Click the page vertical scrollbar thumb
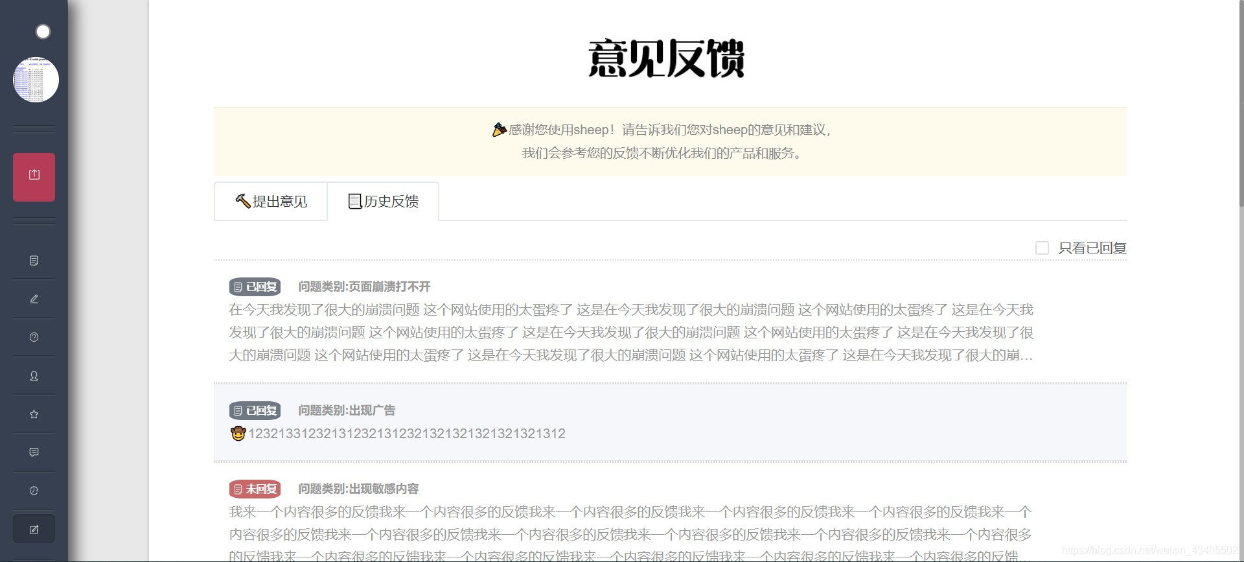 click(x=1241, y=104)
